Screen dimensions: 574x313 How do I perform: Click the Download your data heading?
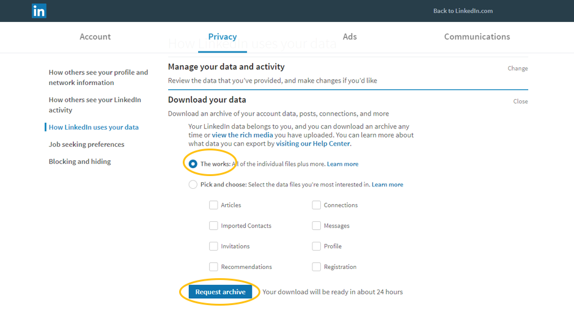point(207,100)
